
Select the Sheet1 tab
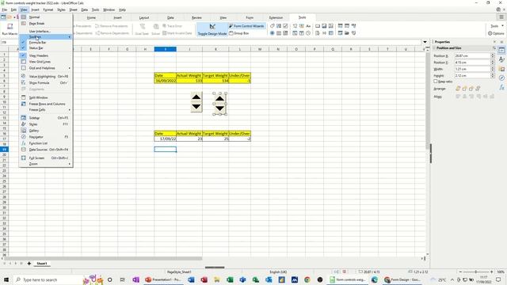41,264
